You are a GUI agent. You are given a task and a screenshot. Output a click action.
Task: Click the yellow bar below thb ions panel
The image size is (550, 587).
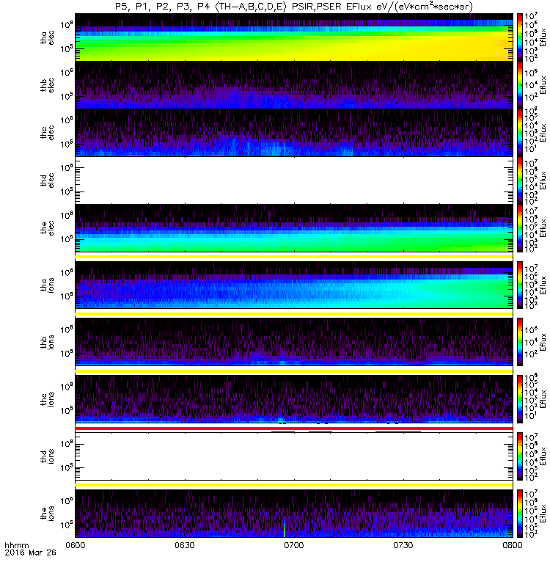[x=294, y=371]
